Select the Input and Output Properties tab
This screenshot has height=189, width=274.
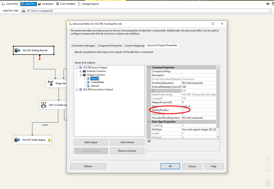coord(162,45)
